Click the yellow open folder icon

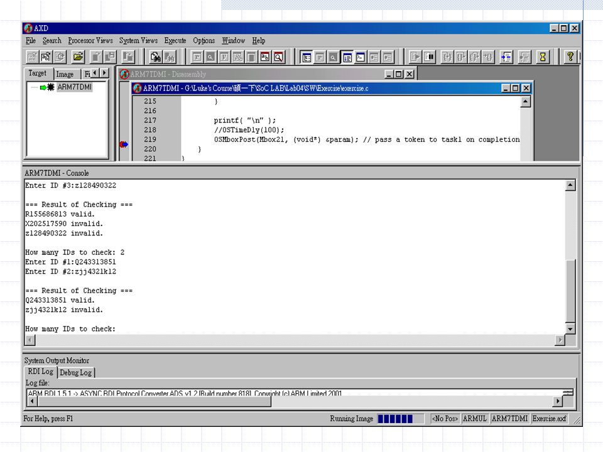[78, 57]
